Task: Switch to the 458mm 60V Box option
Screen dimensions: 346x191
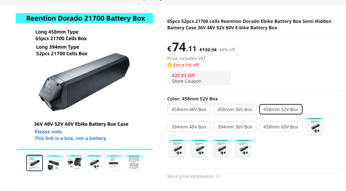Action: [x=281, y=127]
